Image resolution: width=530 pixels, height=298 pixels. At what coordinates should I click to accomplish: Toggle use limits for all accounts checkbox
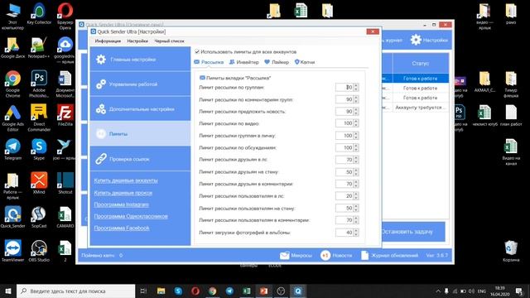[x=197, y=51]
